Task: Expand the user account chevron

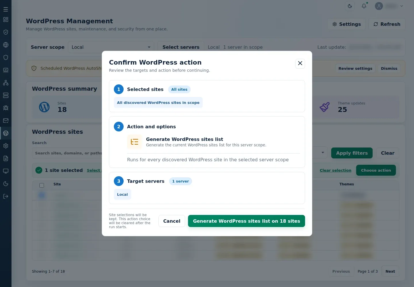Action: [x=402, y=6]
